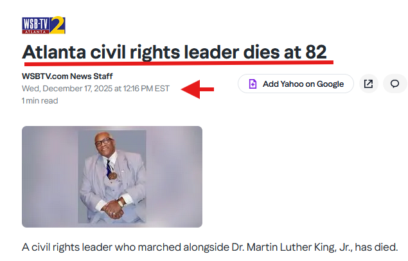Click the article headline about civil rights leader
The width and height of the screenshot is (408, 261).
pyautogui.click(x=175, y=51)
